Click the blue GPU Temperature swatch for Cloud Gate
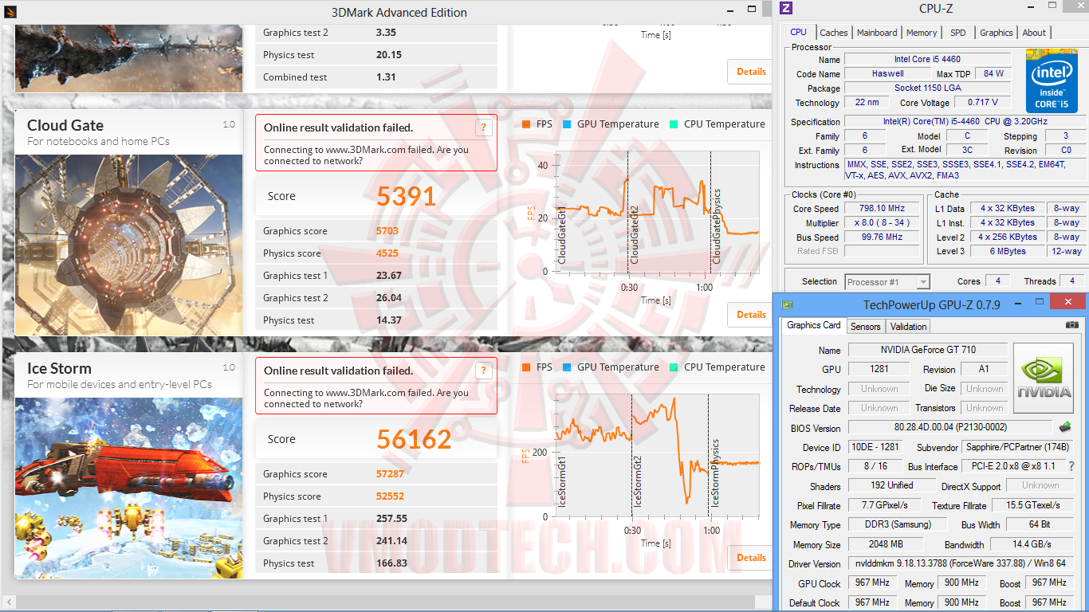 click(566, 124)
